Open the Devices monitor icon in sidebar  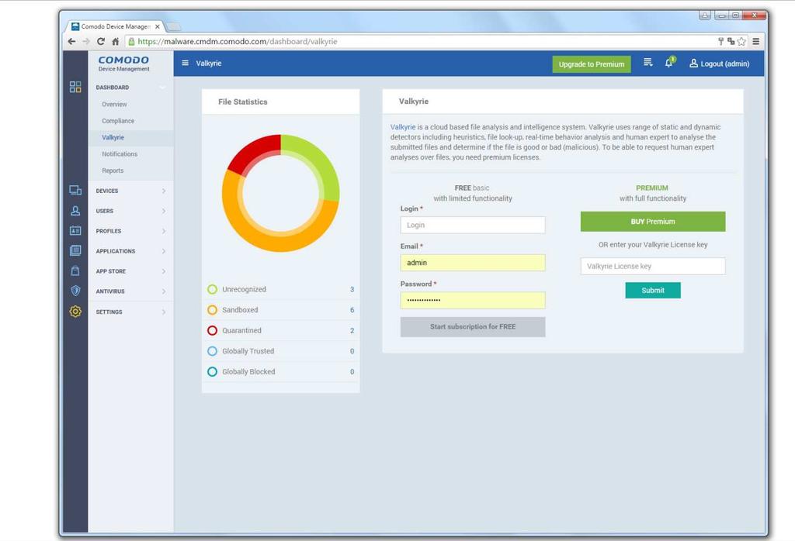click(75, 191)
